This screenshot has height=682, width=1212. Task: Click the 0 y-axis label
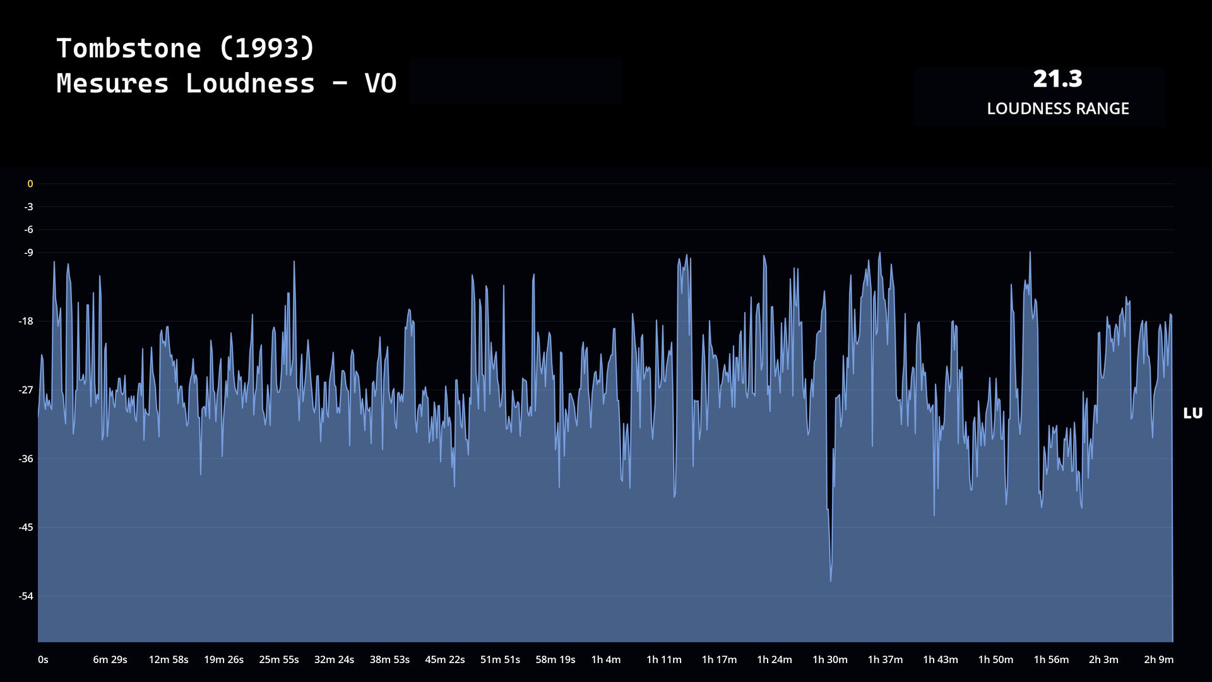(x=30, y=184)
